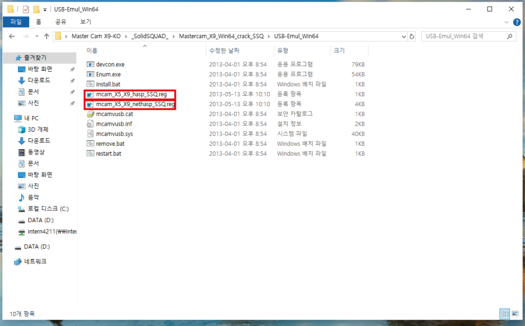525x326 pixels.
Task: Open the chevron after Master Cam X9-KO
Action: 126,36
